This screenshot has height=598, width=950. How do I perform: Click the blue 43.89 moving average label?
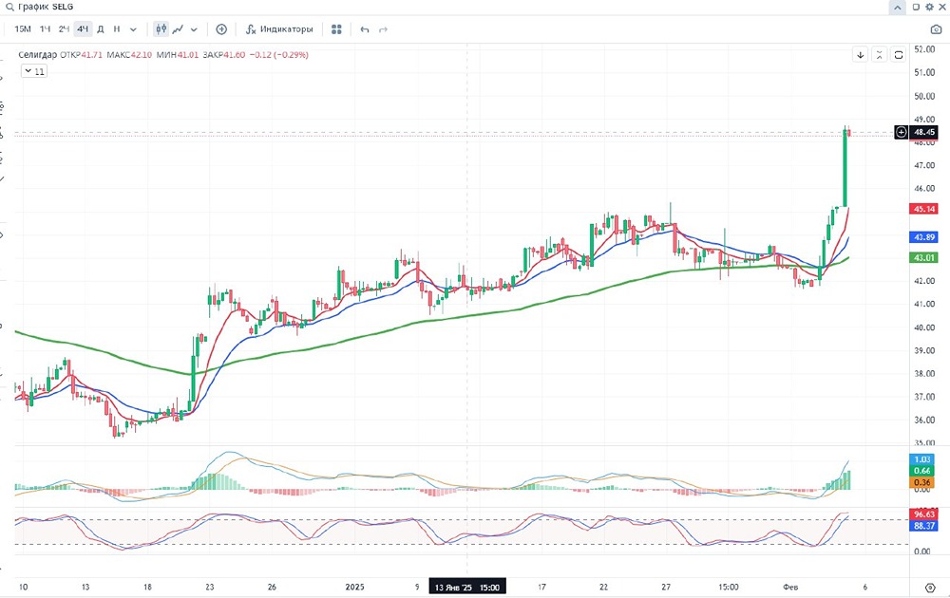[924, 237]
